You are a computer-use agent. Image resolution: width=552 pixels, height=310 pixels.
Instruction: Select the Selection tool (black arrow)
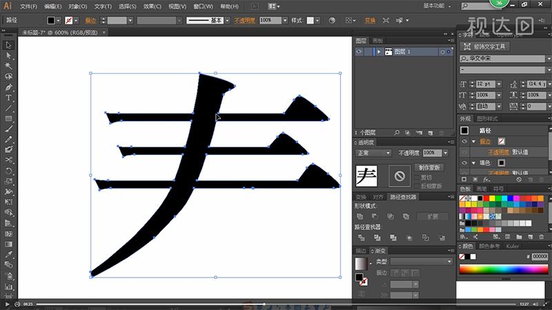[8, 45]
